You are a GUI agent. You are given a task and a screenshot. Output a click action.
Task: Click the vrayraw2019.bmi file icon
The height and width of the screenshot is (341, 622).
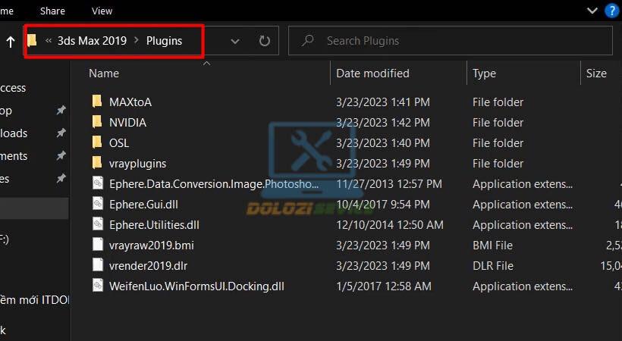click(x=98, y=245)
